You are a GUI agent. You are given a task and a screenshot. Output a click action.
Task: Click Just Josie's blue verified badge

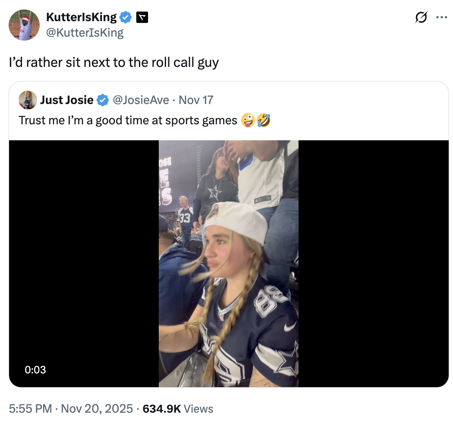[x=103, y=101]
